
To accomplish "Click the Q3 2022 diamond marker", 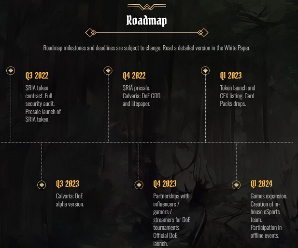I will click(11, 70).
